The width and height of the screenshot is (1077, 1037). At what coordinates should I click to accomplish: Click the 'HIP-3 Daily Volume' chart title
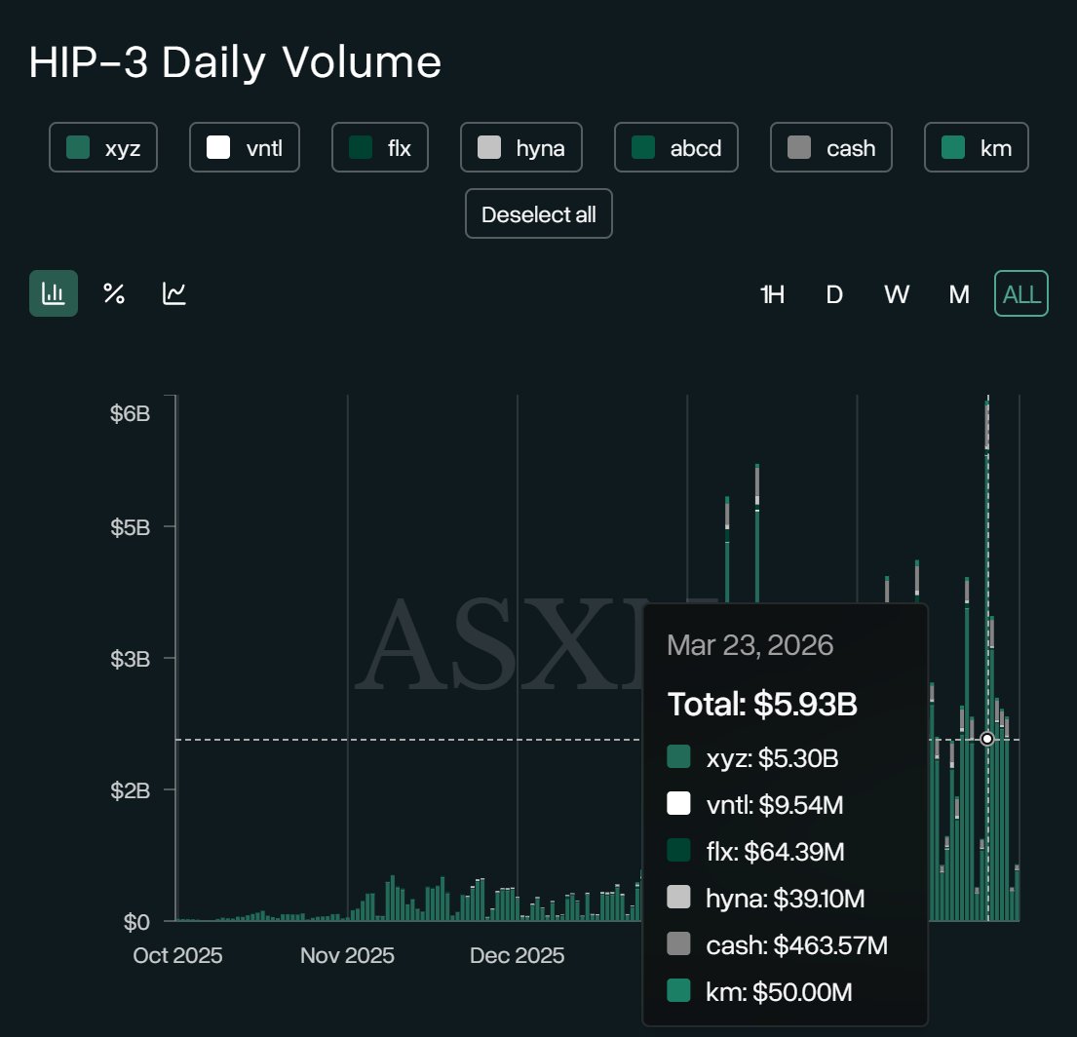235,62
